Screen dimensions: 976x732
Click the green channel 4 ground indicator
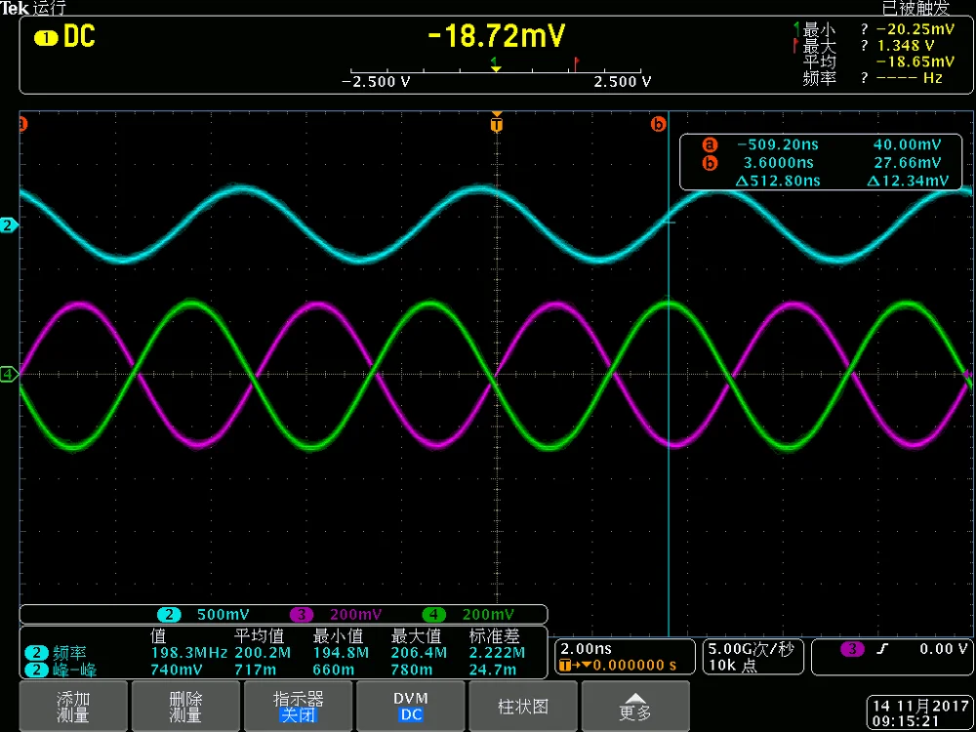tap(9, 375)
